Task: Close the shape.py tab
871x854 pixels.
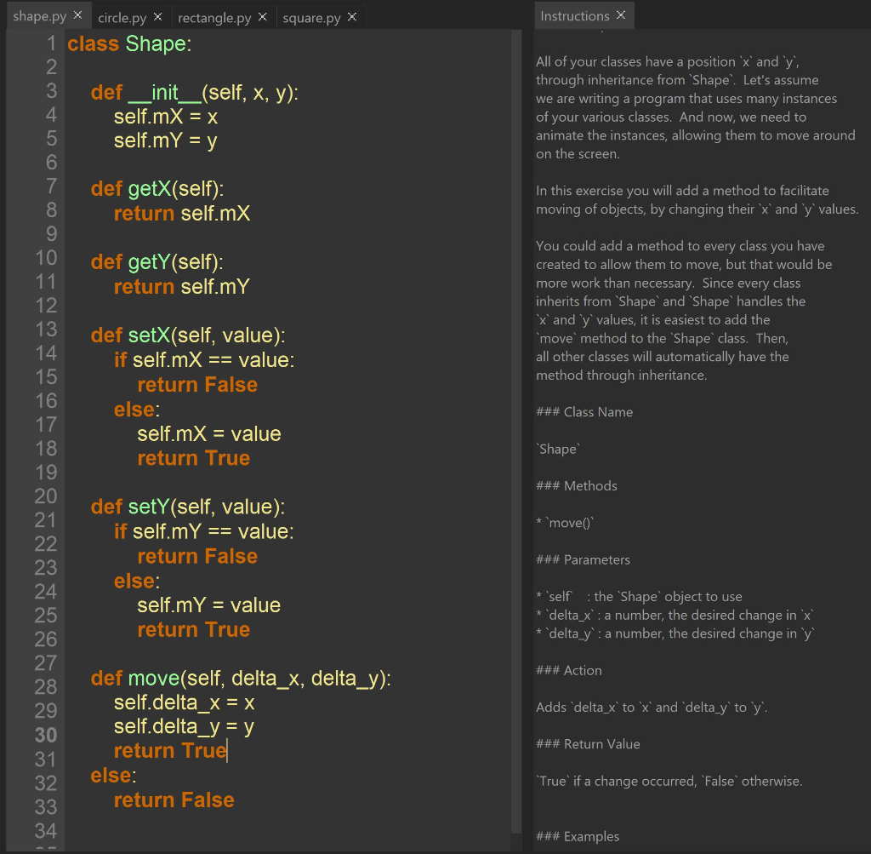Action: (77, 14)
